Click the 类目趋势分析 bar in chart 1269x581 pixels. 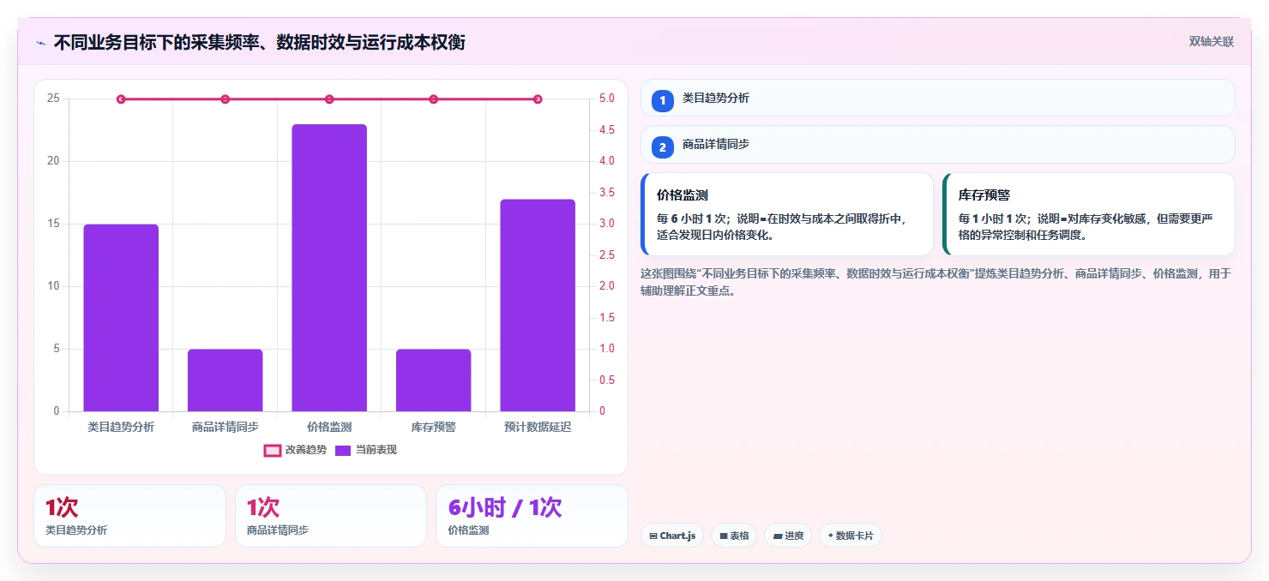click(x=121, y=318)
